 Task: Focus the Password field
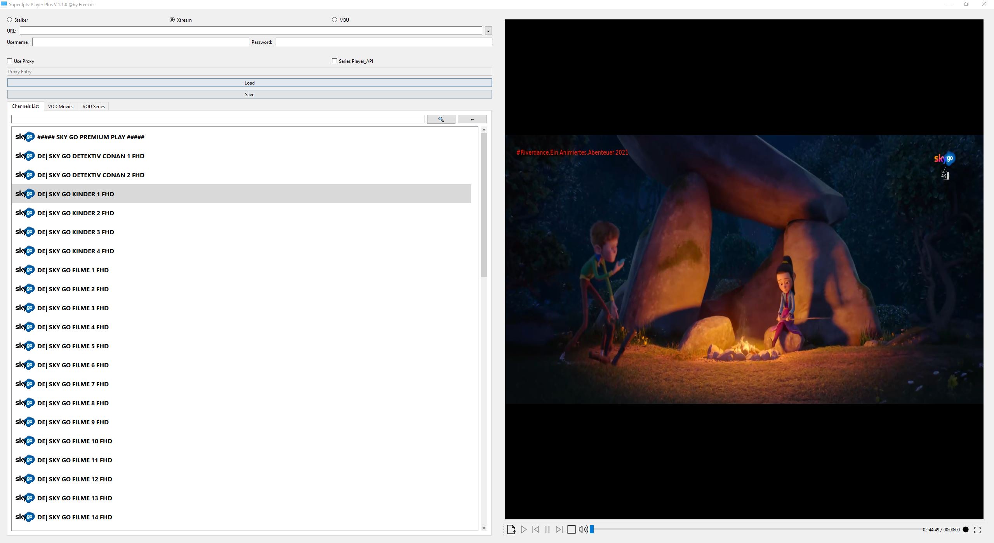[384, 42]
